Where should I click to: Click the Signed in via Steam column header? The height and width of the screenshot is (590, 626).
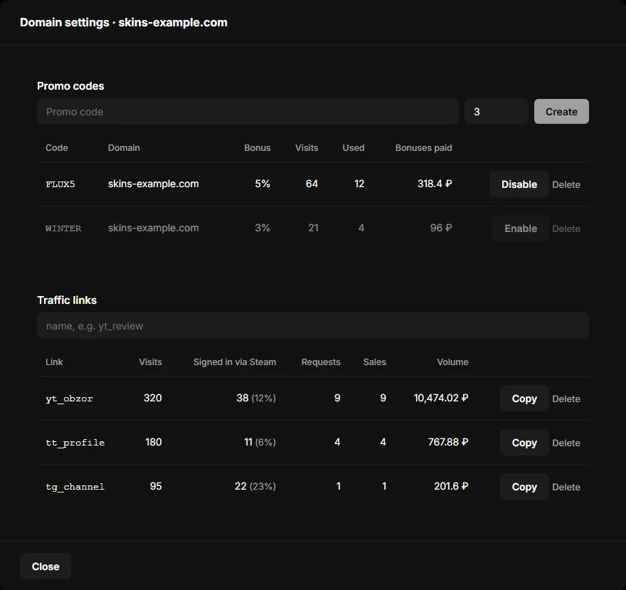[235, 362]
